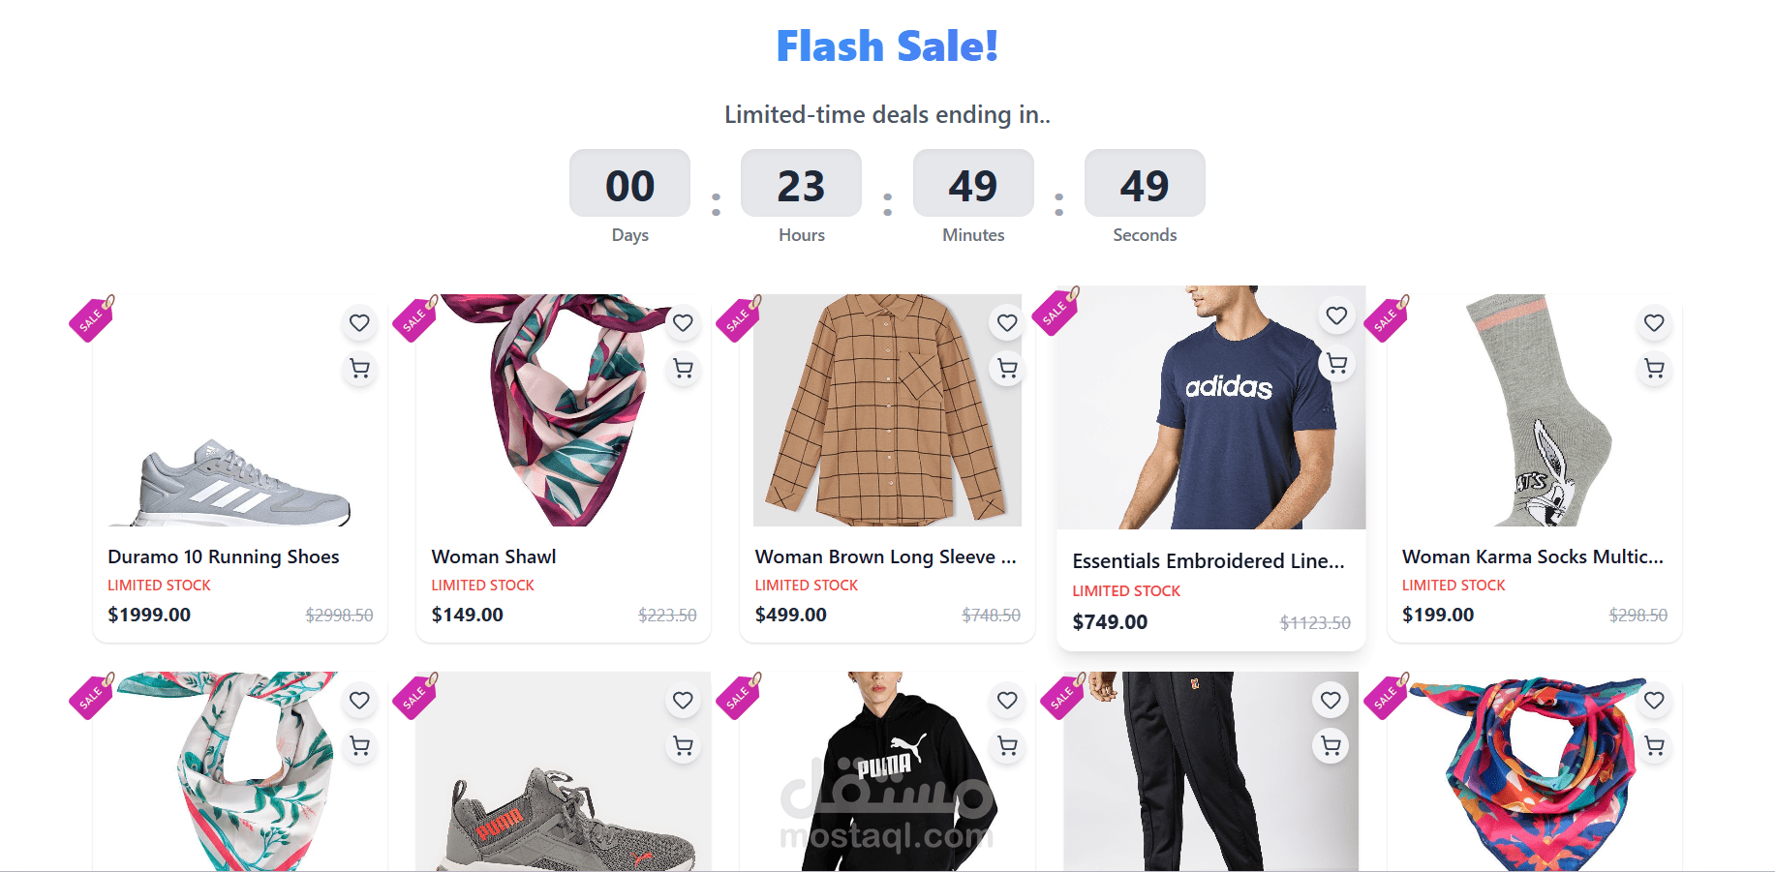Wishlist the black Puma hoodie
The image size is (1775, 872).
[1007, 701]
